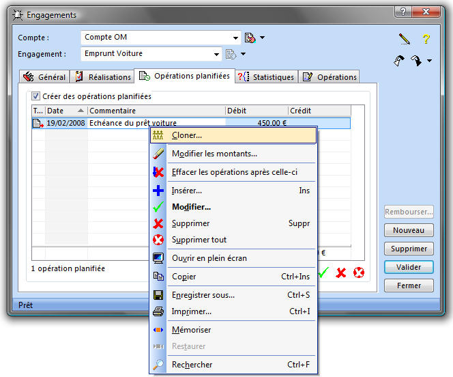
Task: Click the red X delete icon below table
Action: pyautogui.click(x=341, y=272)
